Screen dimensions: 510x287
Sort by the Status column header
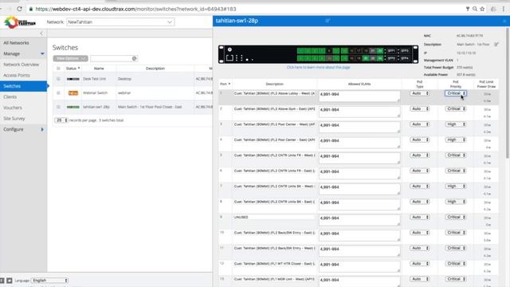tap(73, 69)
